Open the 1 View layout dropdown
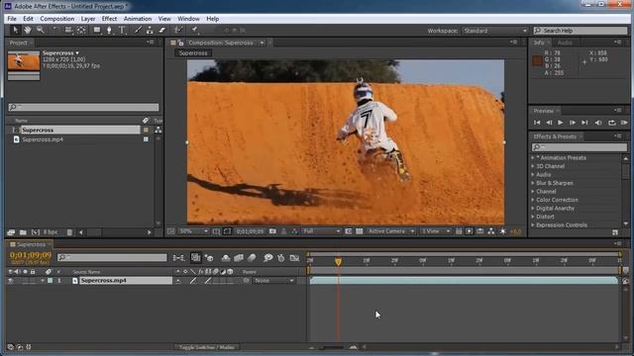 pos(436,231)
